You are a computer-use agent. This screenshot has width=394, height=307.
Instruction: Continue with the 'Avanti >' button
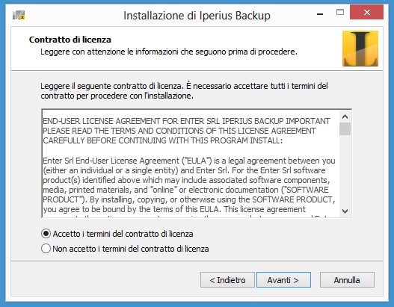pos(283,280)
